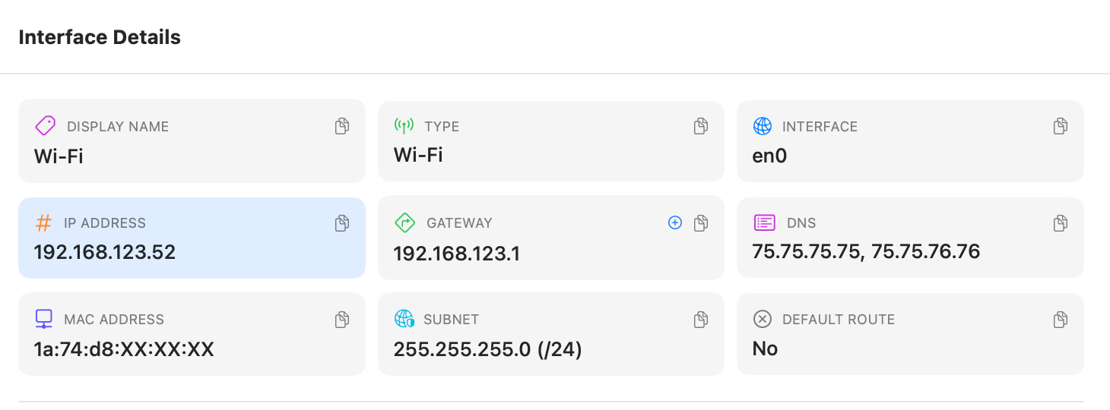
Task: Copy the IP Address value
Action: 342,222
